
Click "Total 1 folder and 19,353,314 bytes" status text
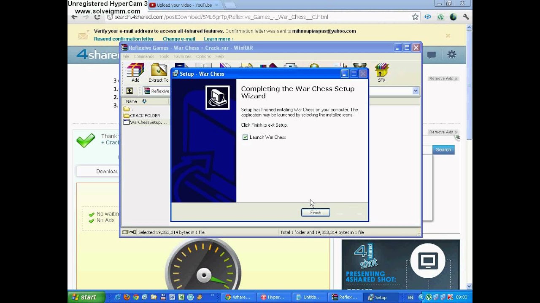322,232
